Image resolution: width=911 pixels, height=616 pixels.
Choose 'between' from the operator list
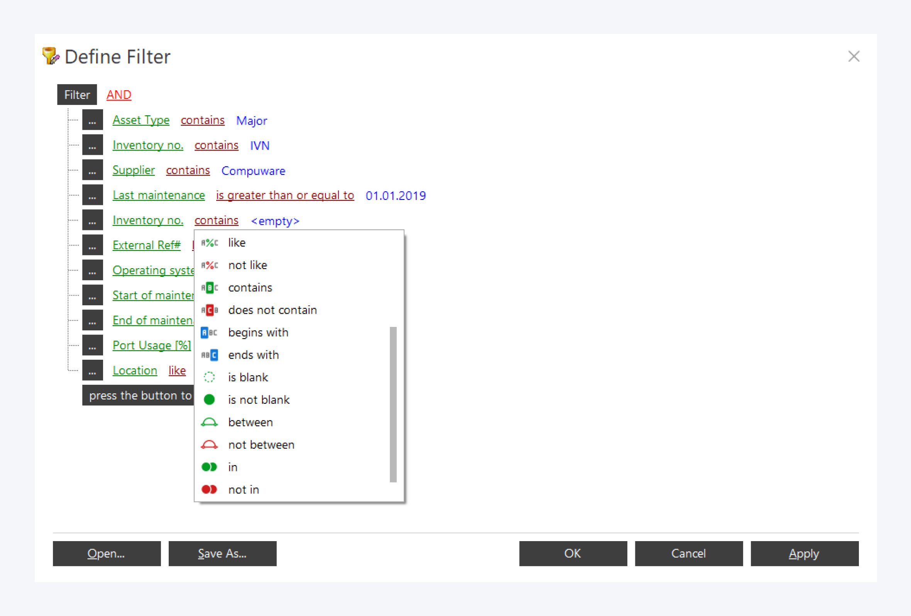click(250, 422)
